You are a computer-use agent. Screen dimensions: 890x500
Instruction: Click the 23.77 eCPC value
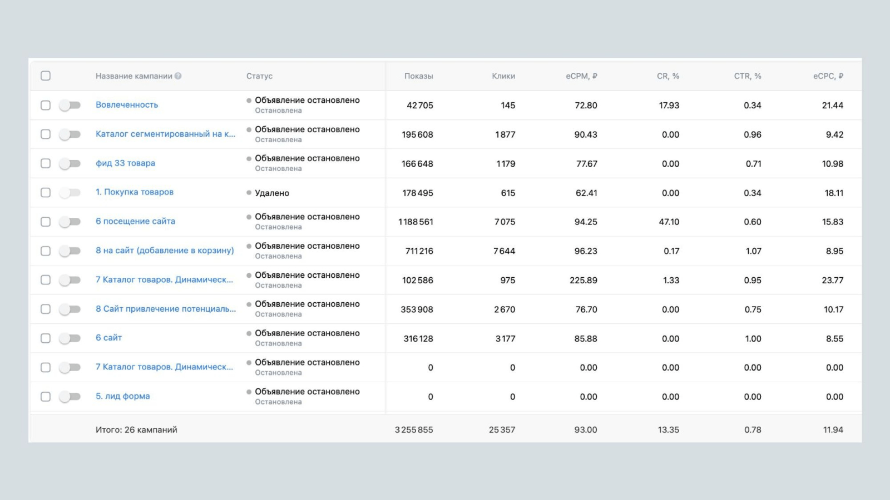tap(833, 281)
